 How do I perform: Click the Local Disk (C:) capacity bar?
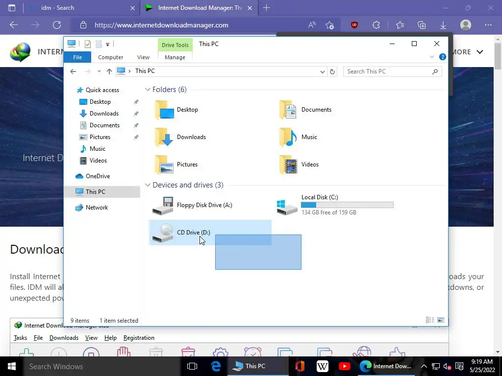(x=347, y=205)
